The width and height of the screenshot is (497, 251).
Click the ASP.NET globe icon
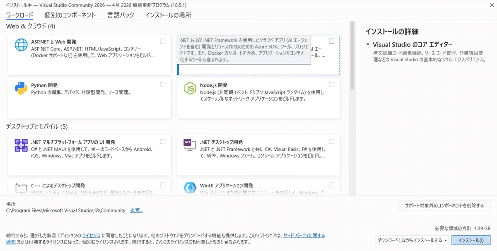pyautogui.click(x=21, y=45)
